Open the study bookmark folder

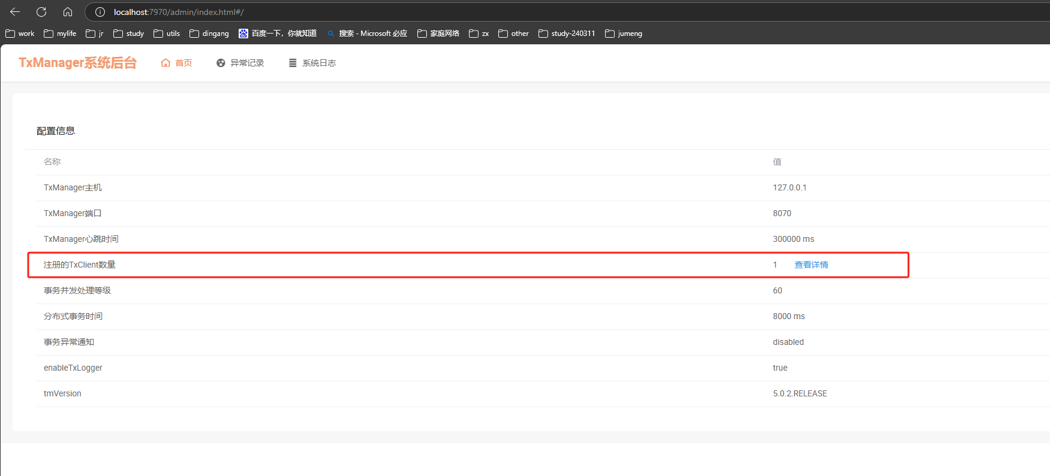tap(129, 34)
